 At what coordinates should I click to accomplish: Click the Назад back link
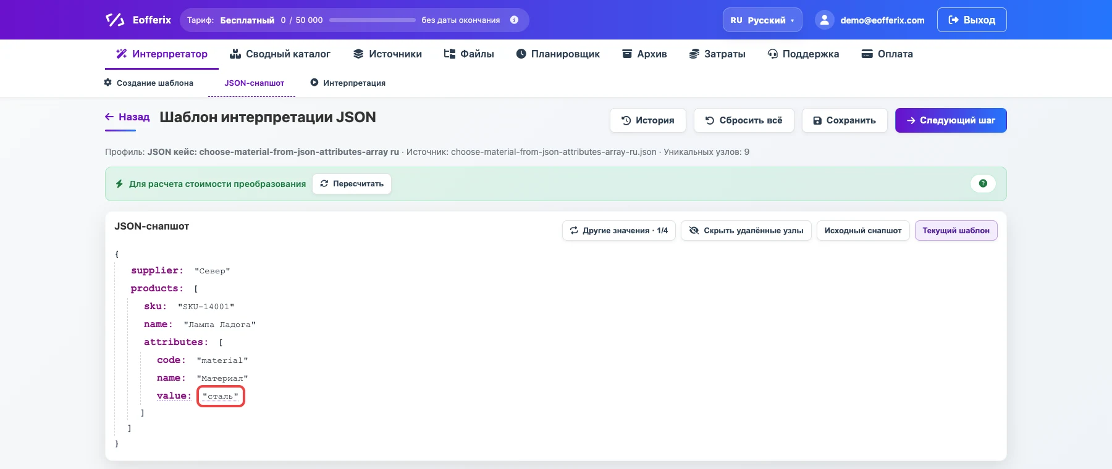pyautogui.click(x=128, y=117)
